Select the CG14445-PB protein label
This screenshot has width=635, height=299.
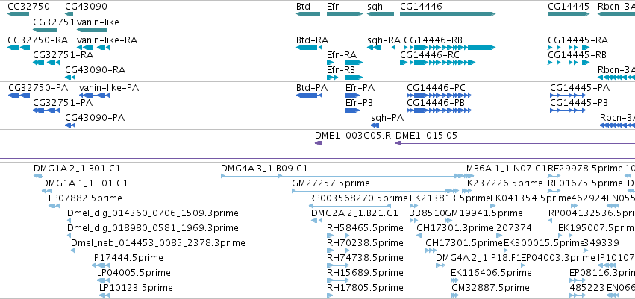(x=579, y=103)
